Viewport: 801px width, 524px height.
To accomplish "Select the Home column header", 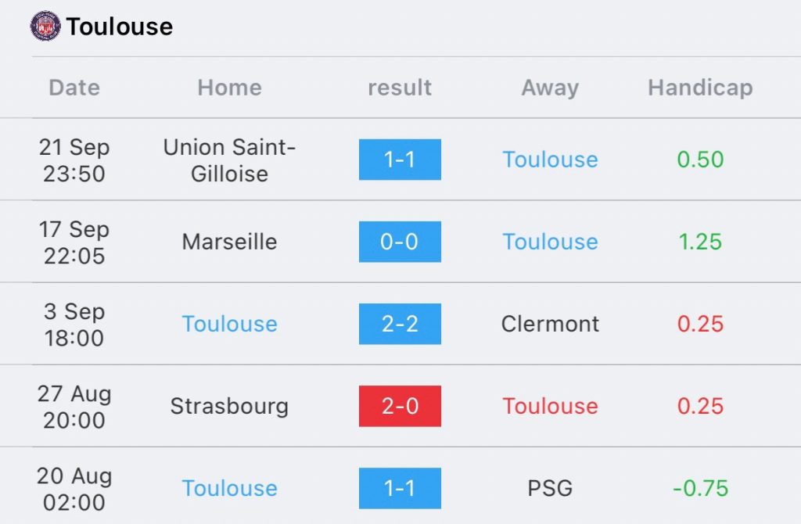I will (x=229, y=88).
